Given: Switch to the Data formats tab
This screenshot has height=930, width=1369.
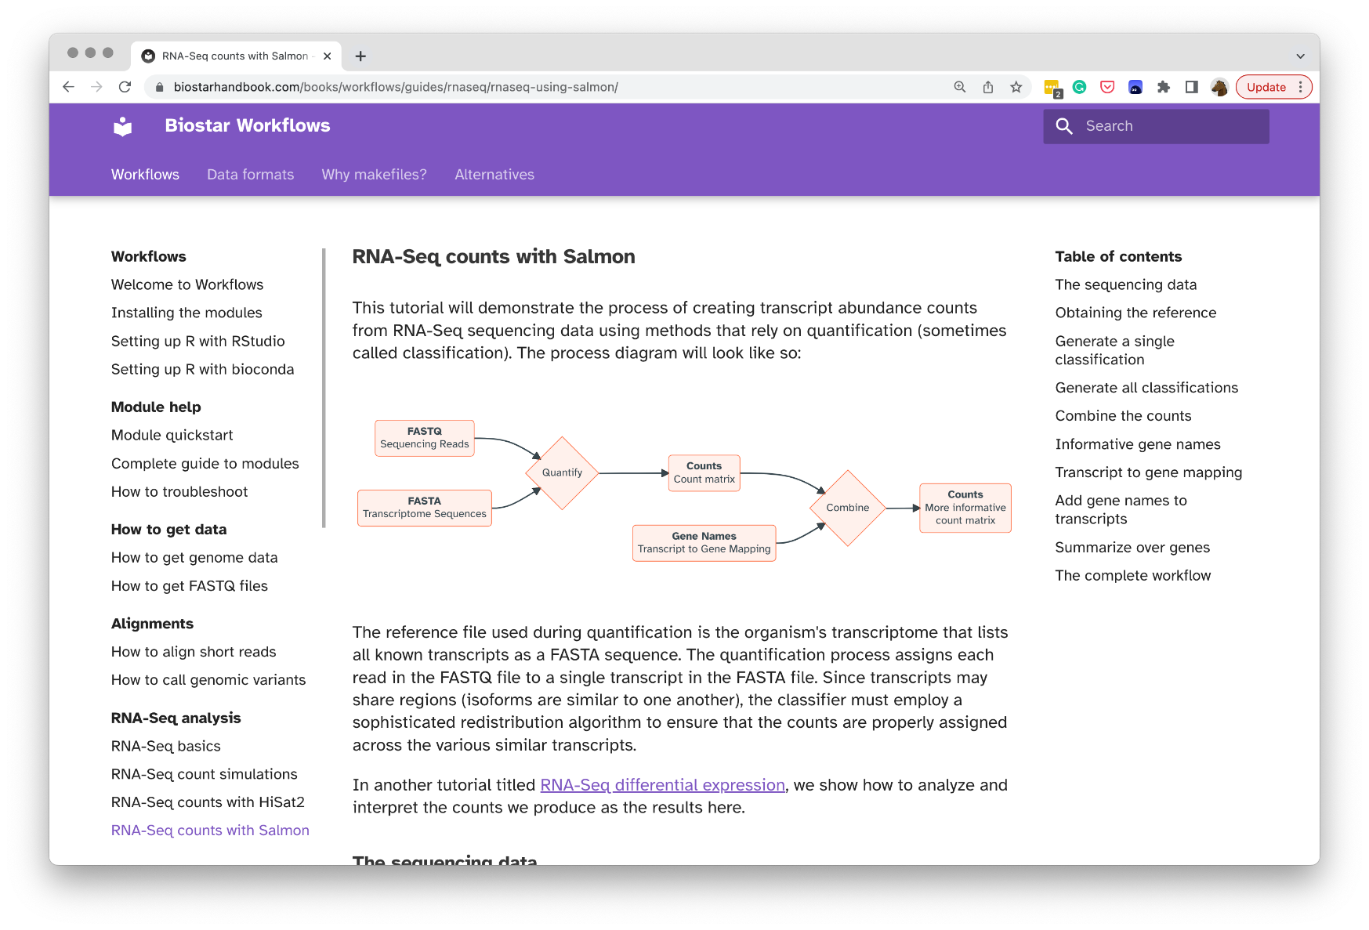Looking at the screenshot, I should [x=250, y=175].
